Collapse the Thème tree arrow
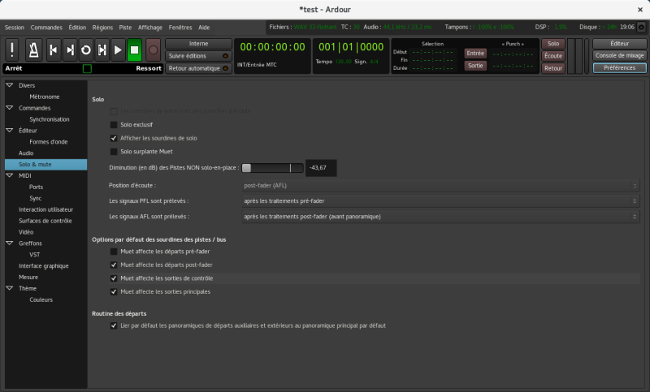Viewport: 650px width, 392px height. tap(10, 288)
